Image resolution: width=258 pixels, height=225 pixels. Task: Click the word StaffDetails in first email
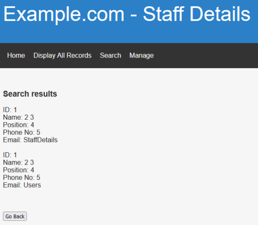[x=41, y=140]
